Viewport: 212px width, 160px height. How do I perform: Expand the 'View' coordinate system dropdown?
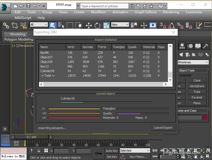pos(120,25)
